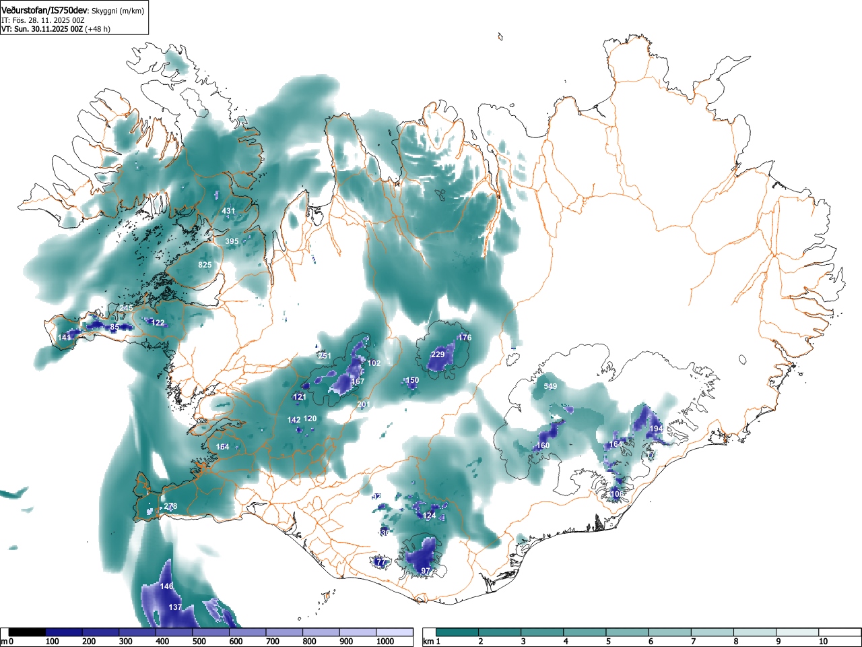This screenshot has width=862, height=647.
Task: Click the '278' value on Reykjanes
Action: coord(170,506)
